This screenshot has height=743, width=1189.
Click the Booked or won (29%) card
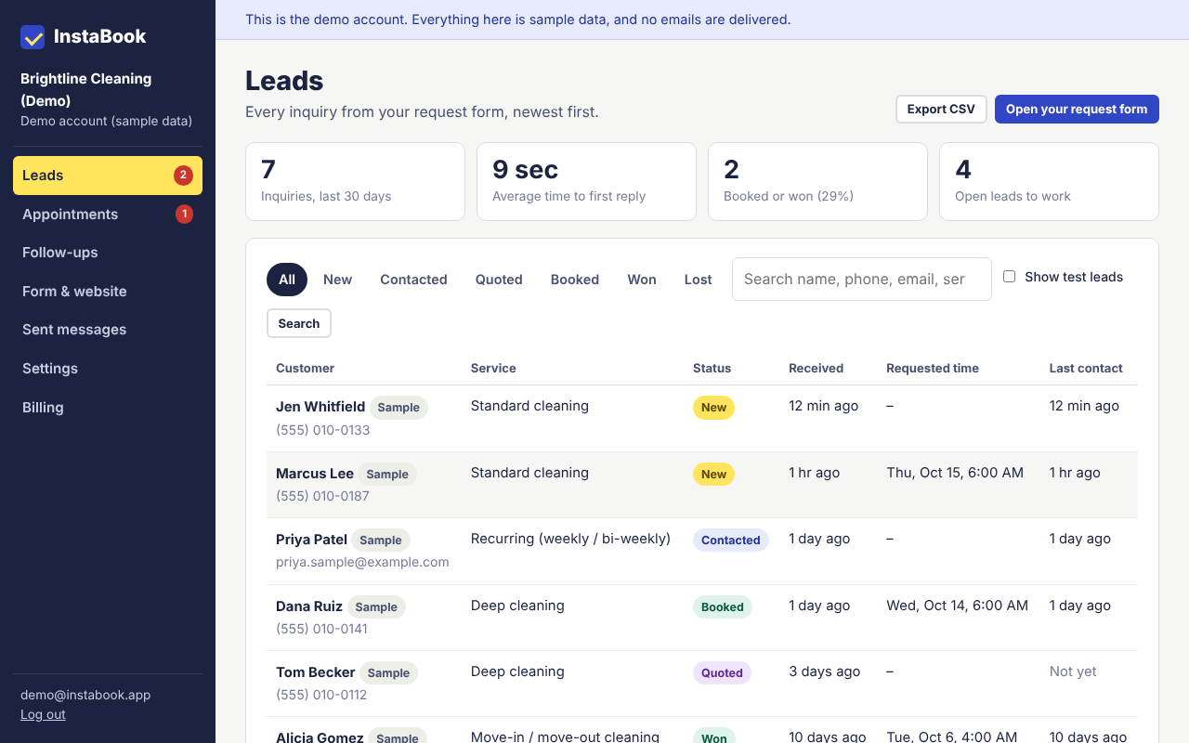pyautogui.click(x=817, y=181)
